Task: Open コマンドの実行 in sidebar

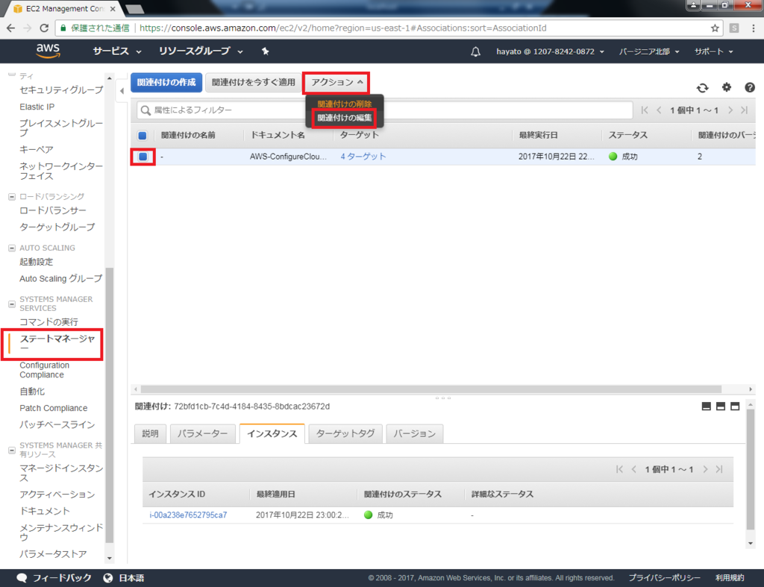Action: coord(48,322)
